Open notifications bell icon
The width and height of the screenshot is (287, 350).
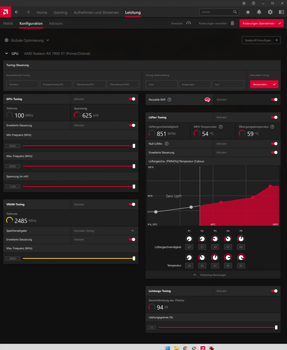click(x=259, y=12)
